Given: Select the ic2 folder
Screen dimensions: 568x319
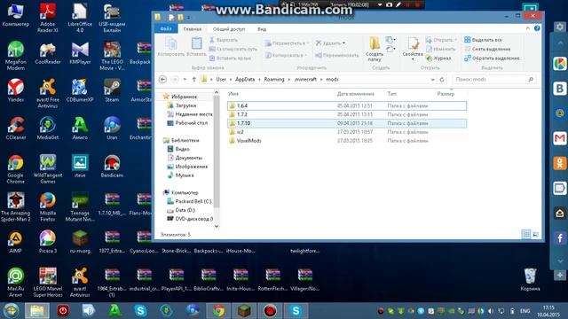Looking at the screenshot, I should [x=347, y=132].
